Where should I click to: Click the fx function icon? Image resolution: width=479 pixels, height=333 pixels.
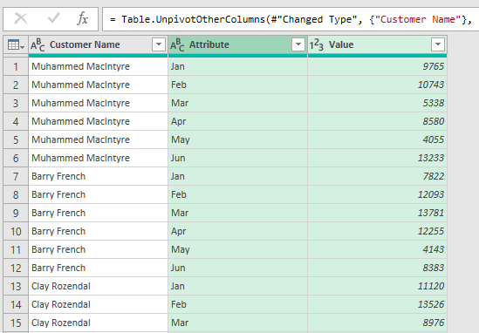click(83, 18)
